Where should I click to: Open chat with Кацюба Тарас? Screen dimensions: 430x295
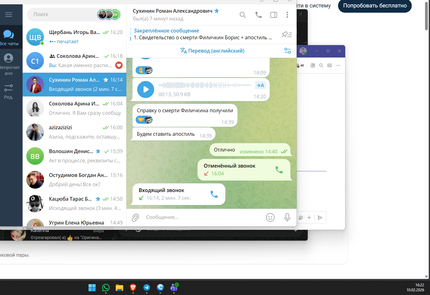(x=74, y=203)
